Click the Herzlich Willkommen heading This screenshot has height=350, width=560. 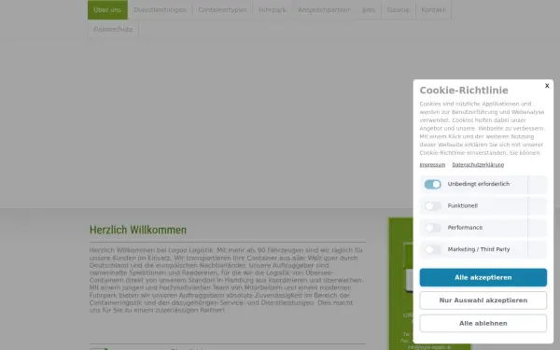(x=138, y=230)
